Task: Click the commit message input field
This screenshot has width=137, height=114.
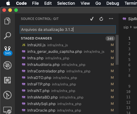Action: tap(68, 29)
